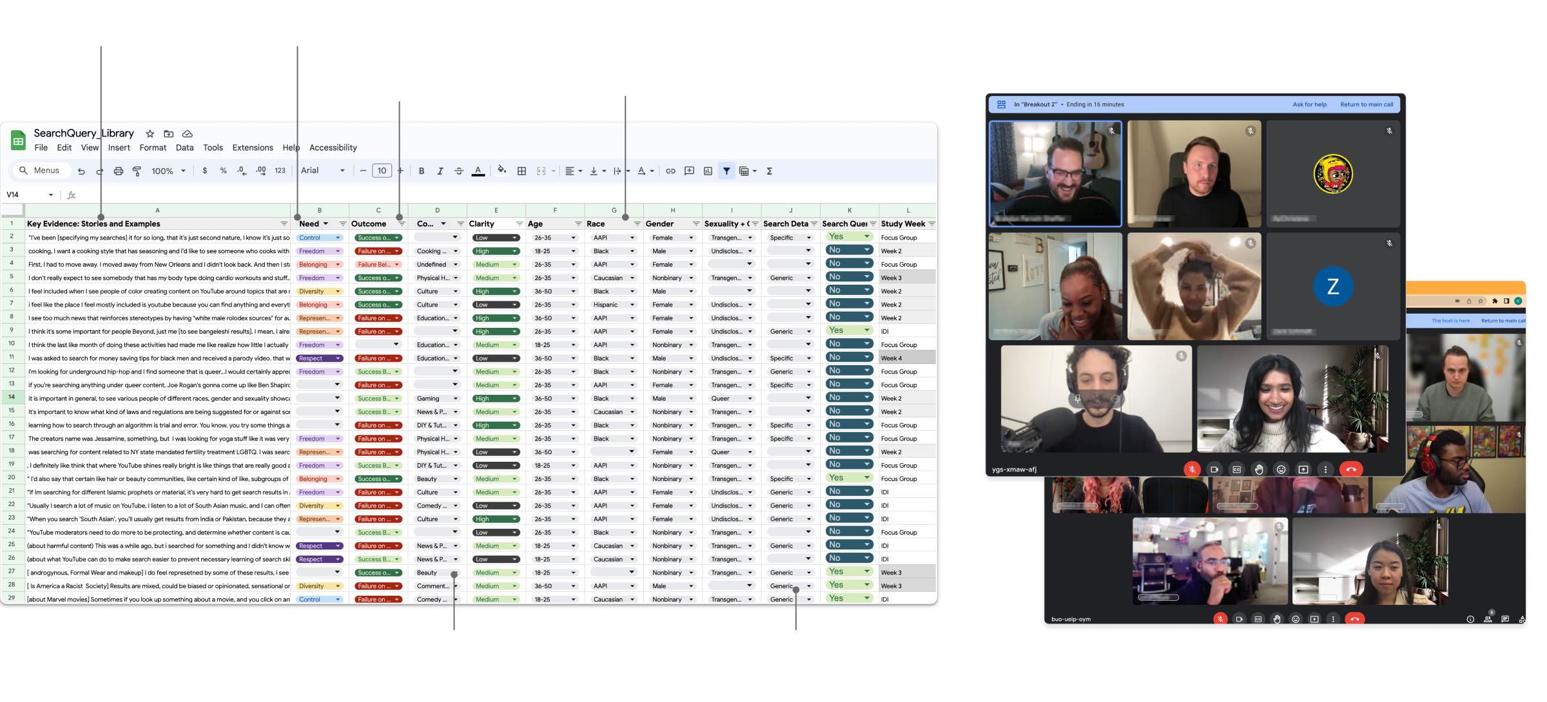1547x702 pixels.
Task: Click the insert chart icon
Action: coord(708,171)
